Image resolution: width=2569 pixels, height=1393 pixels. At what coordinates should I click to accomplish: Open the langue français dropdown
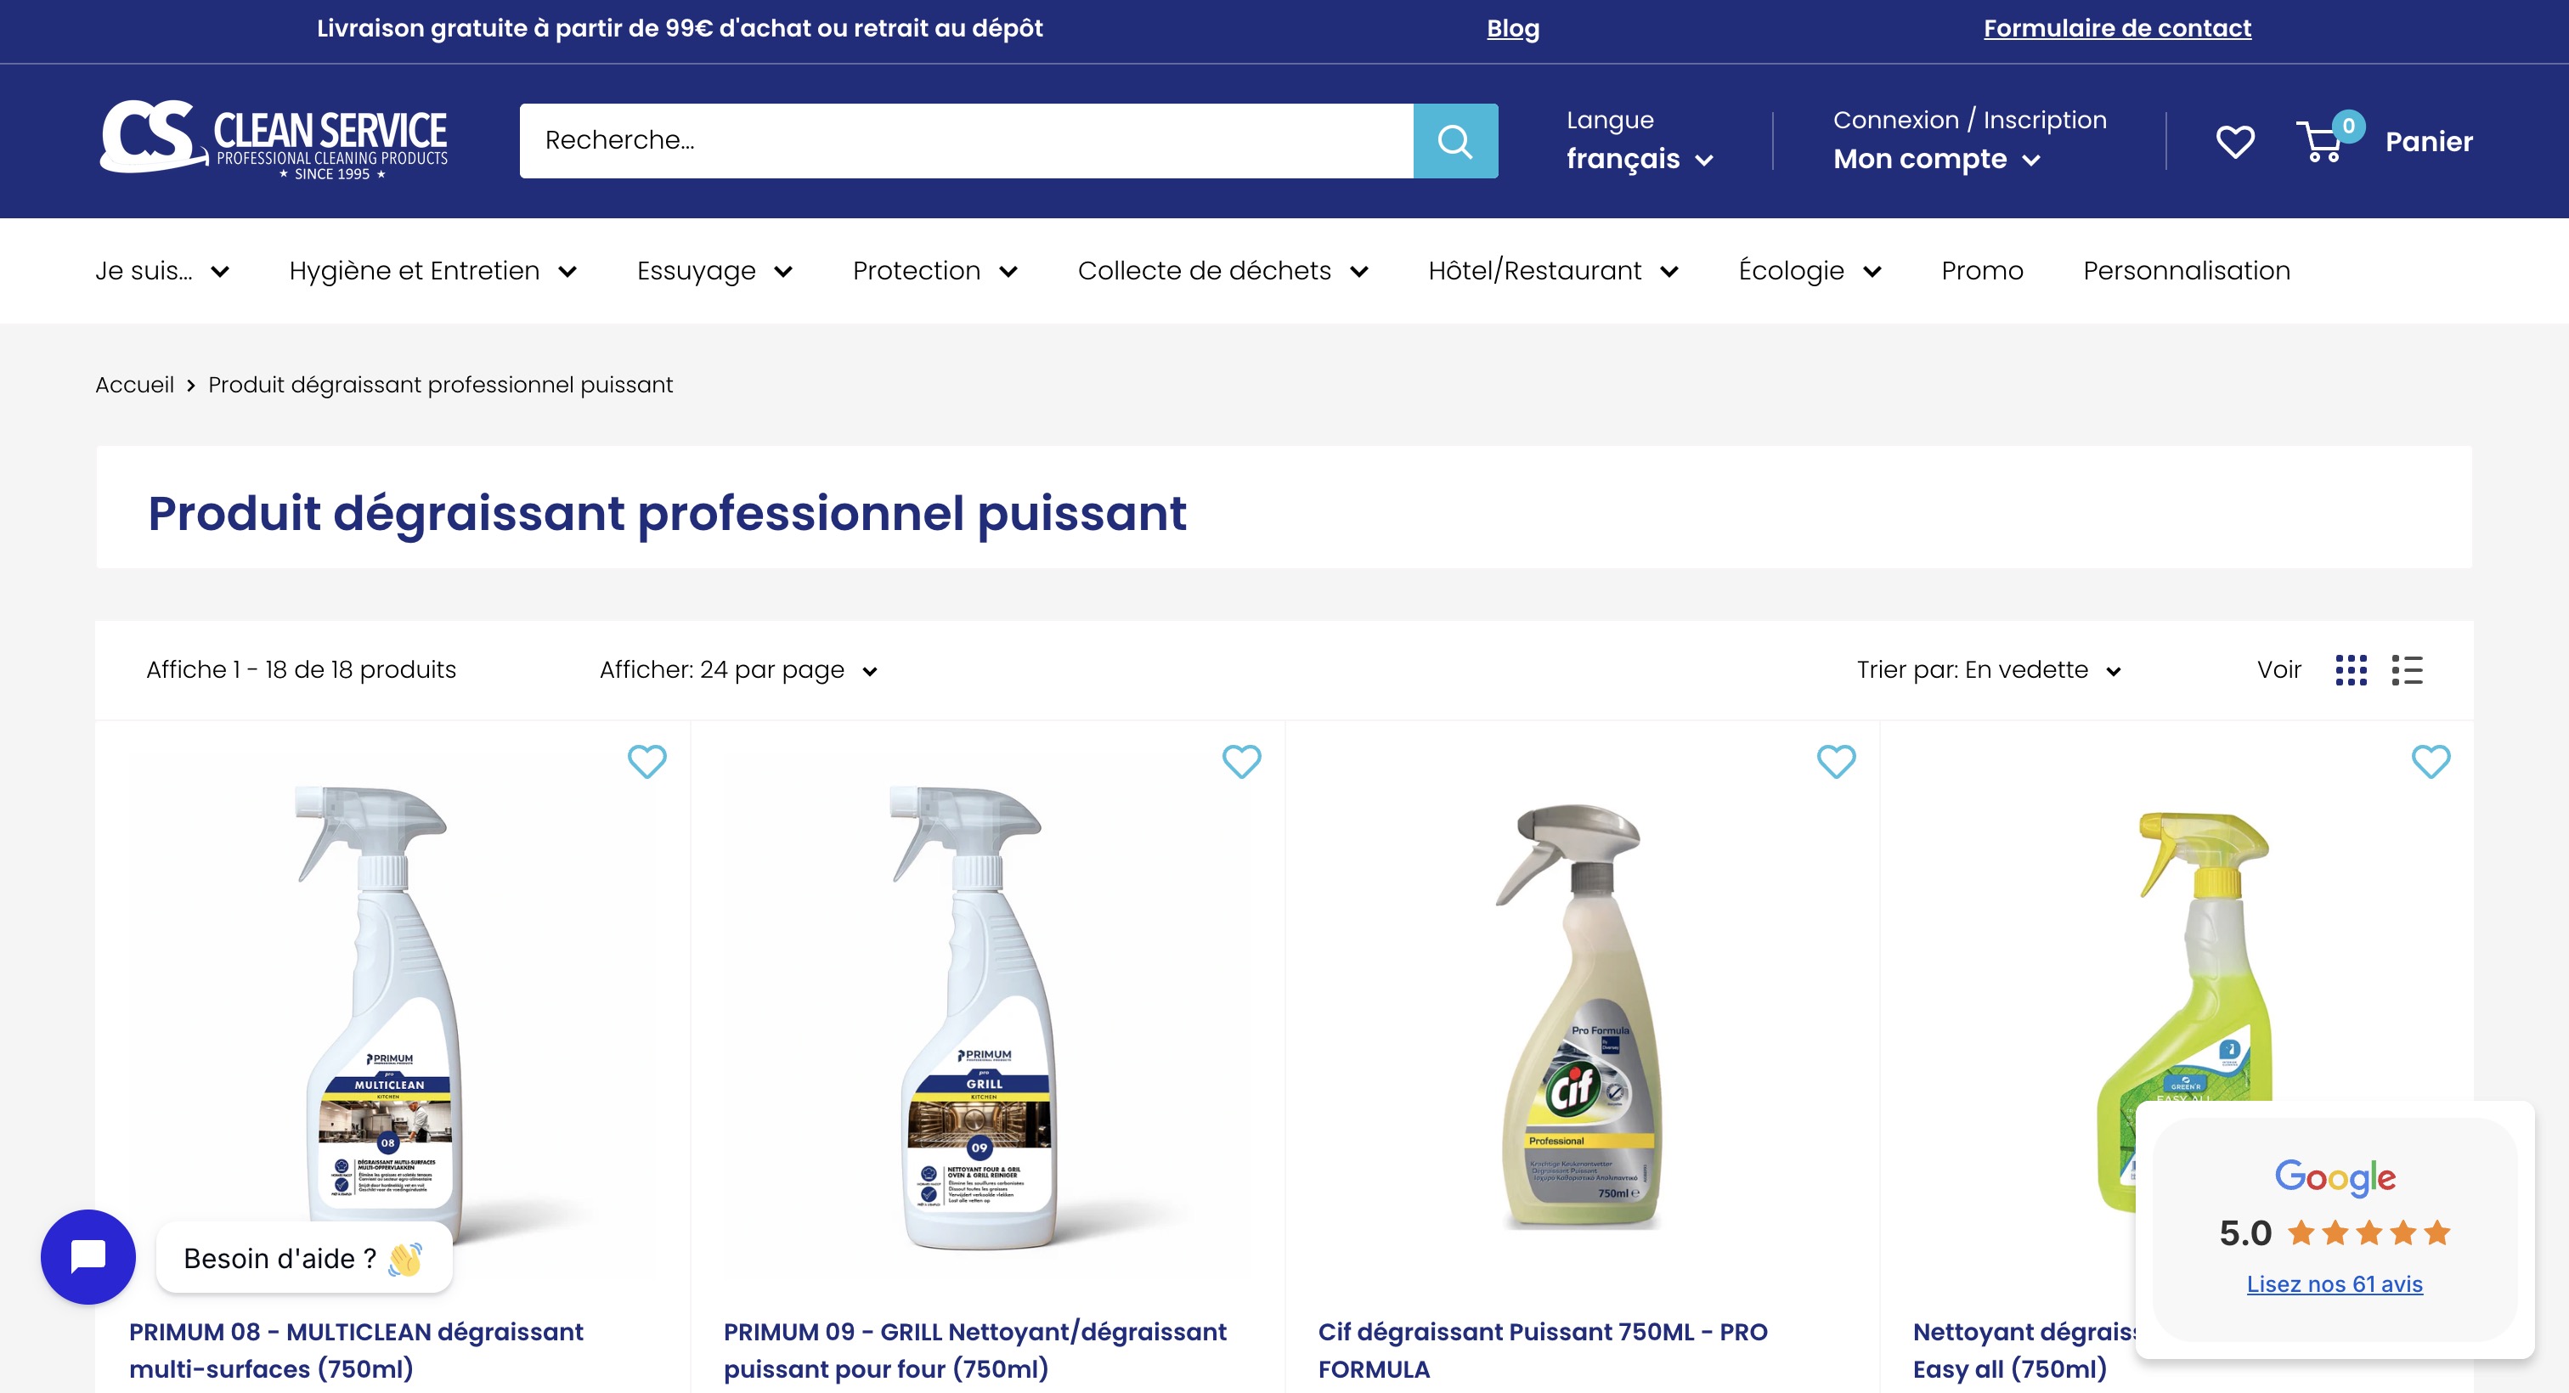[1639, 157]
